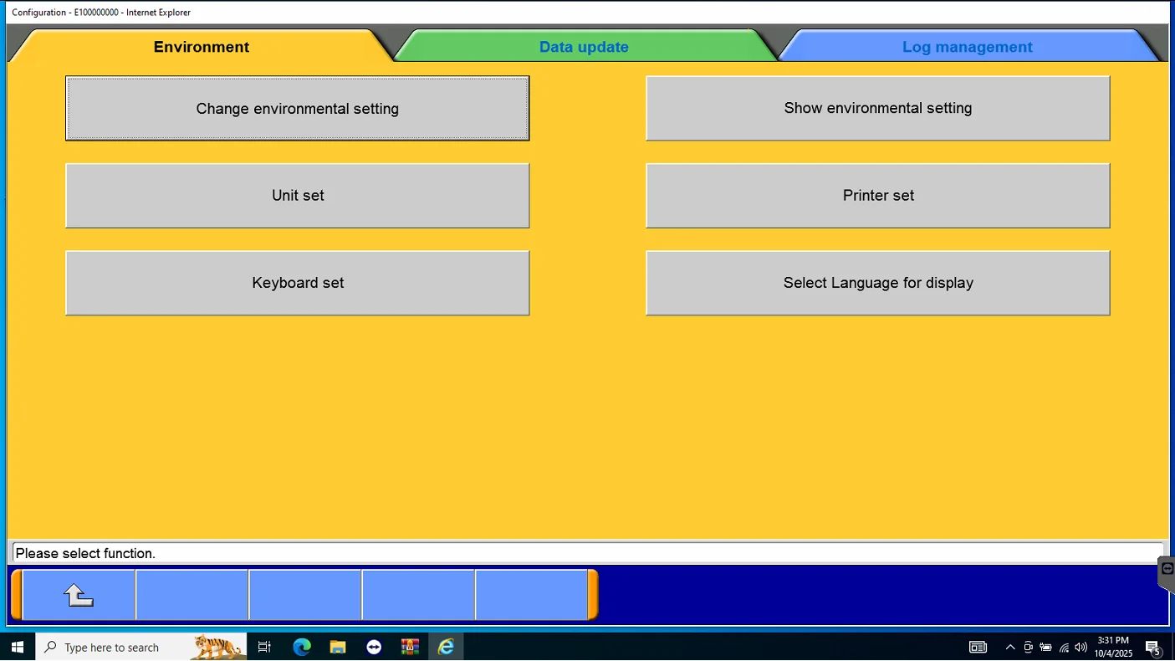
Task: Open the Windows Start menu
Action: [18, 647]
